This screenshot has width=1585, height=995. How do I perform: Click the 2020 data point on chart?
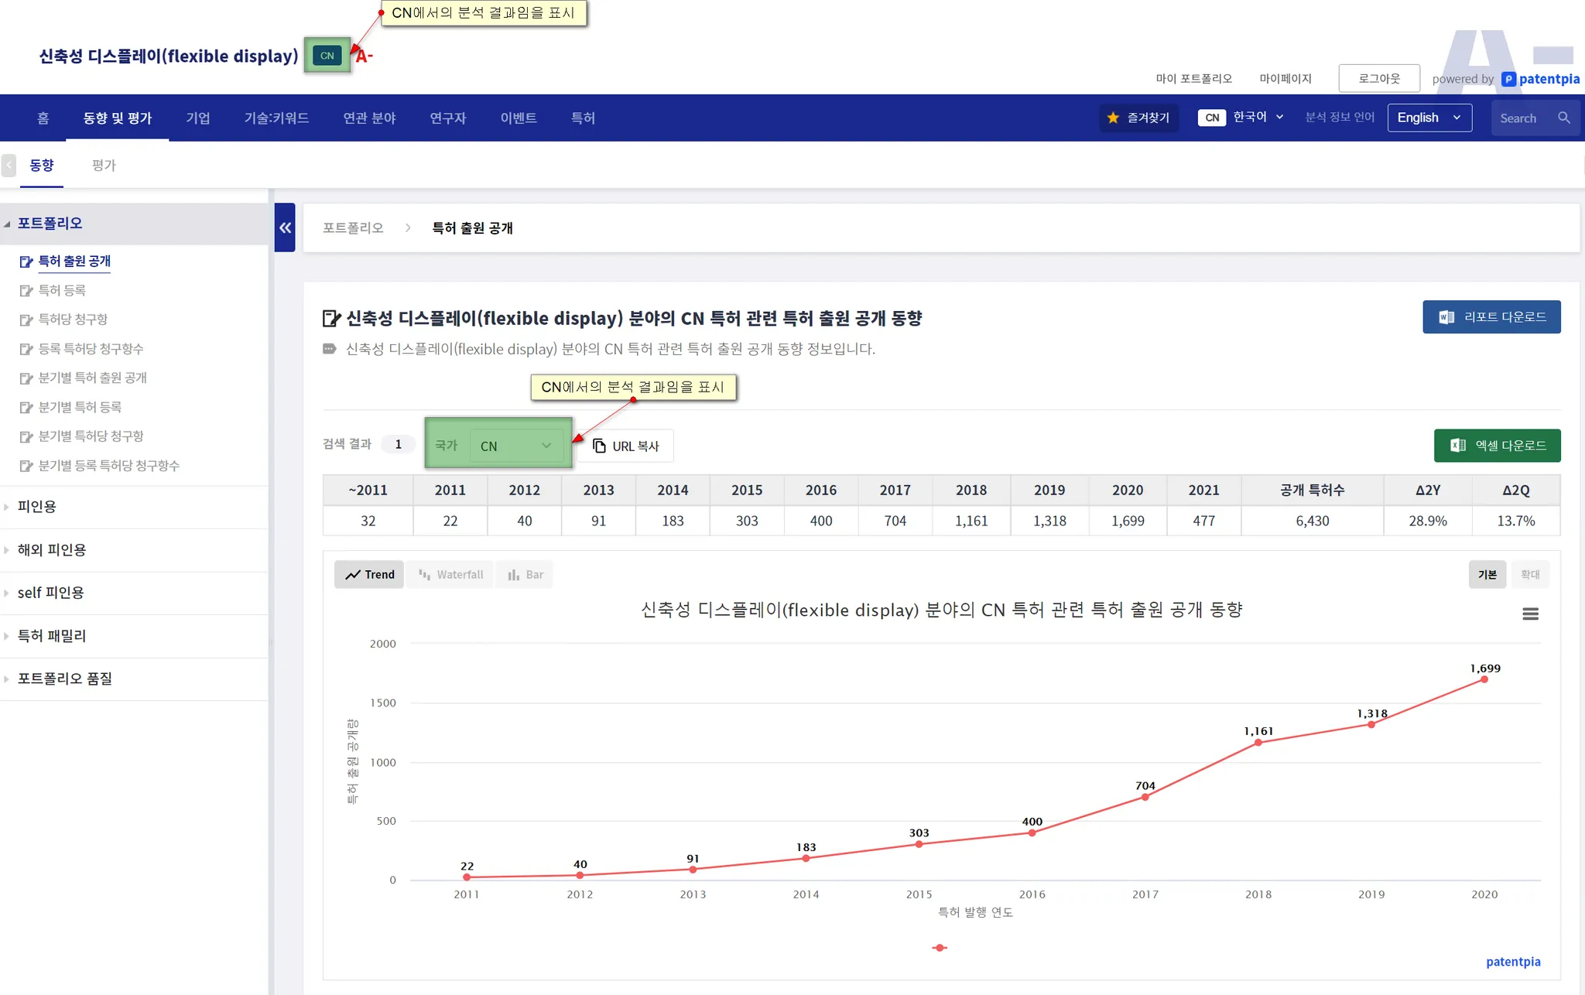coord(1484,679)
